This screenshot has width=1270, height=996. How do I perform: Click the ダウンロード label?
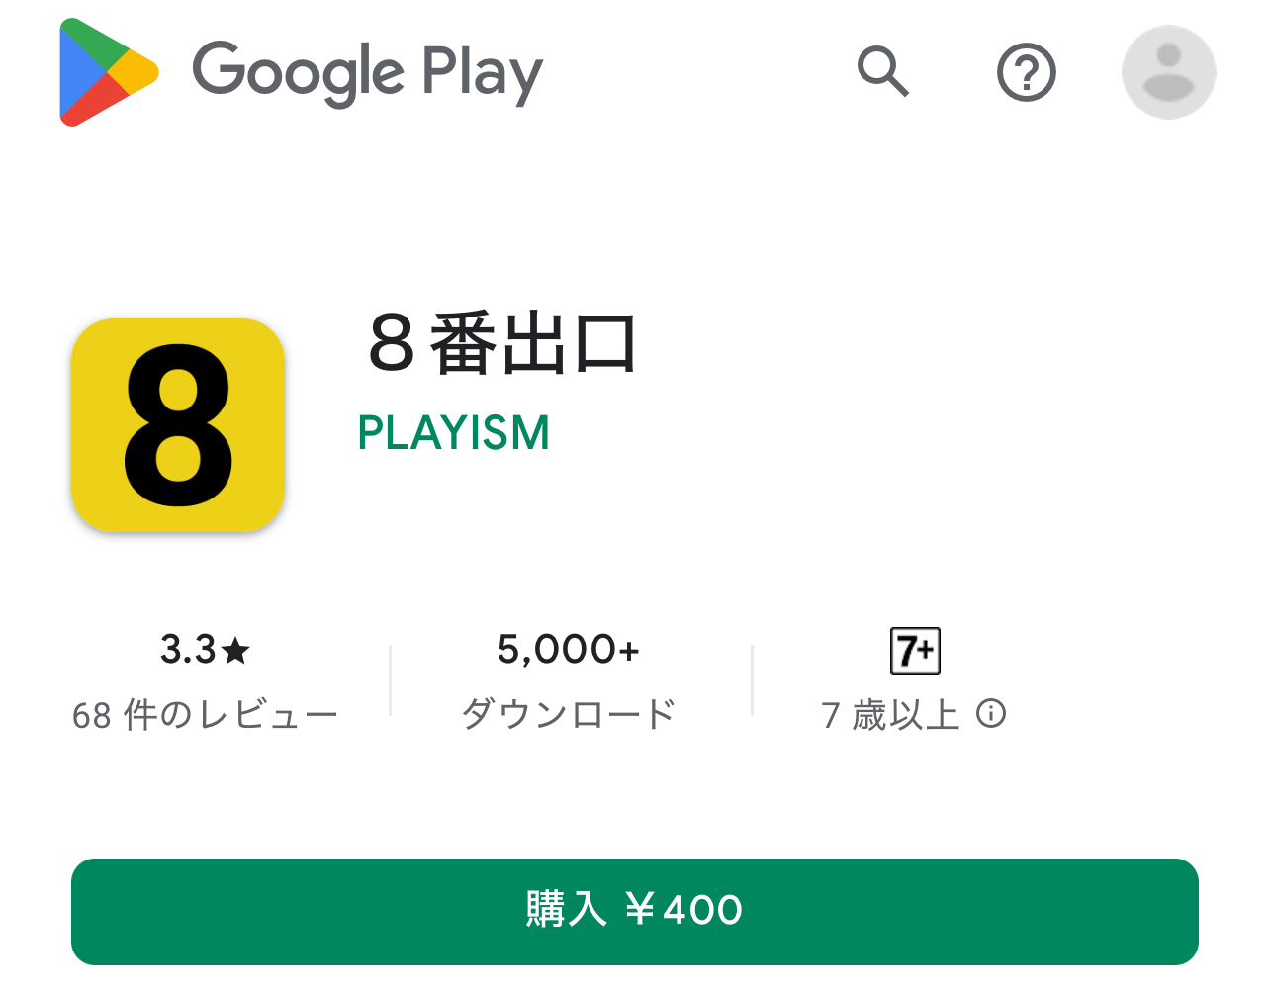pyautogui.click(x=568, y=712)
